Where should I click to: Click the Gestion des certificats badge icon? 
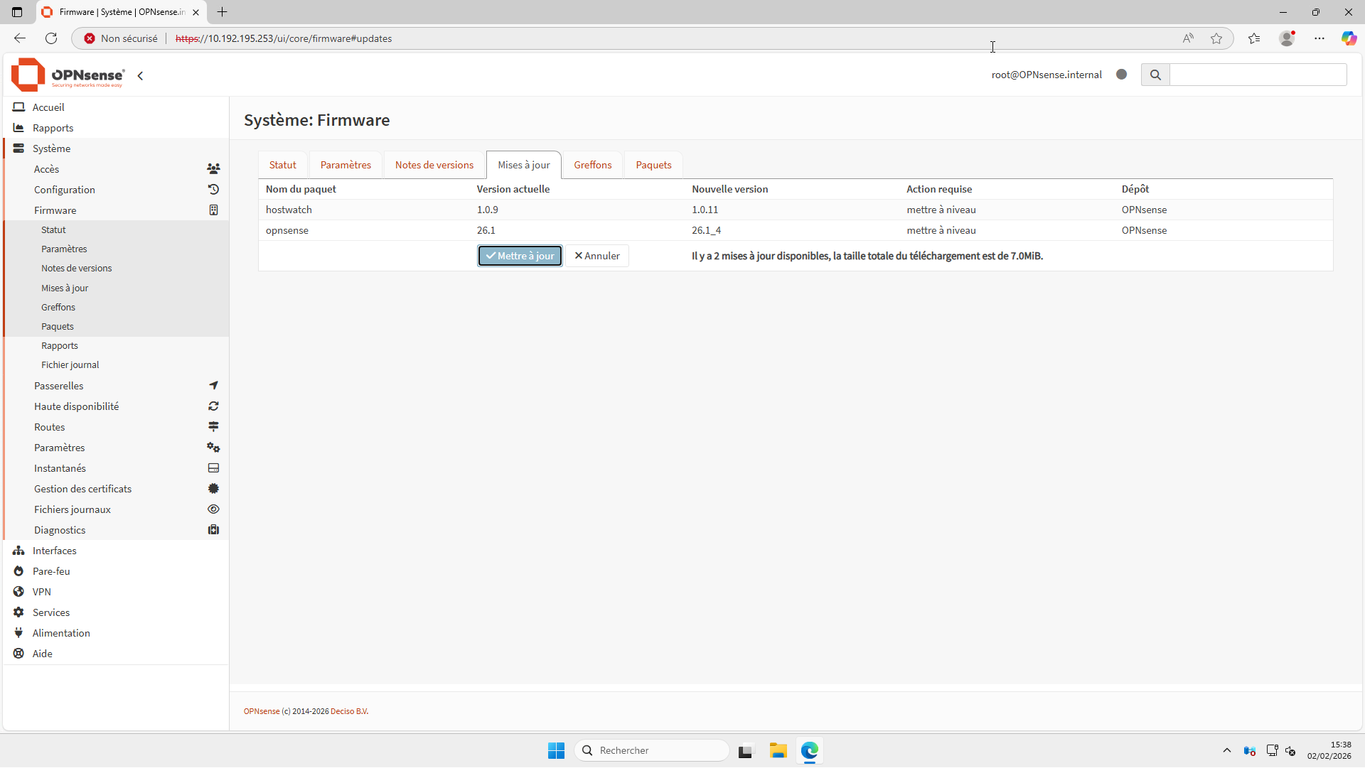pos(213,489)
